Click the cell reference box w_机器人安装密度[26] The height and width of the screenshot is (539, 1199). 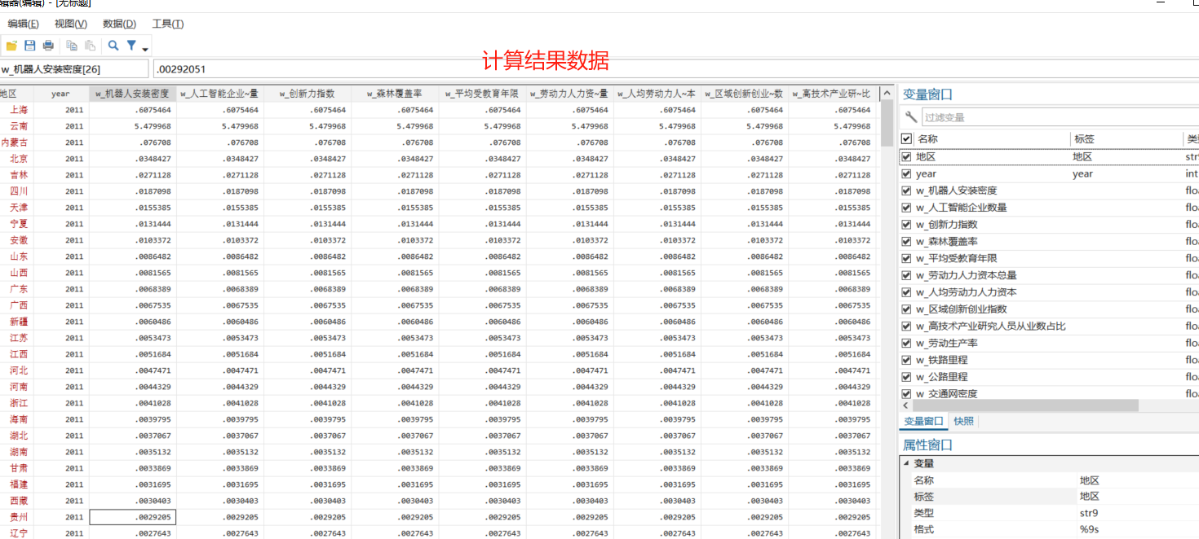[x=74, y=69]
